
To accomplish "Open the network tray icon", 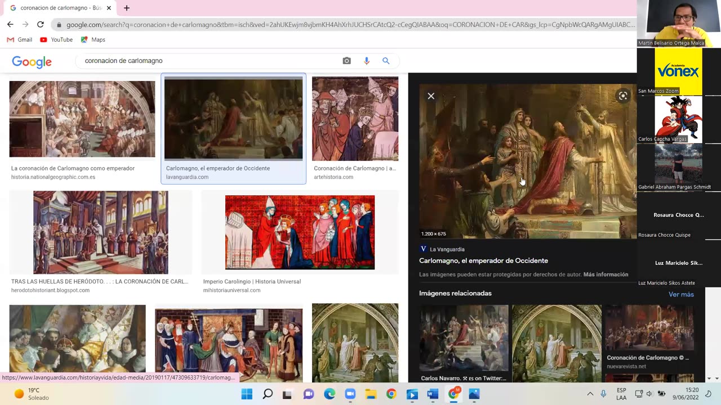I will click(639, 394).
